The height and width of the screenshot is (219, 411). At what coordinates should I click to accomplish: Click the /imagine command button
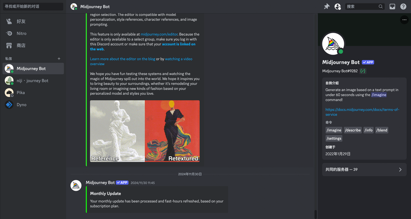pos(334,130)
